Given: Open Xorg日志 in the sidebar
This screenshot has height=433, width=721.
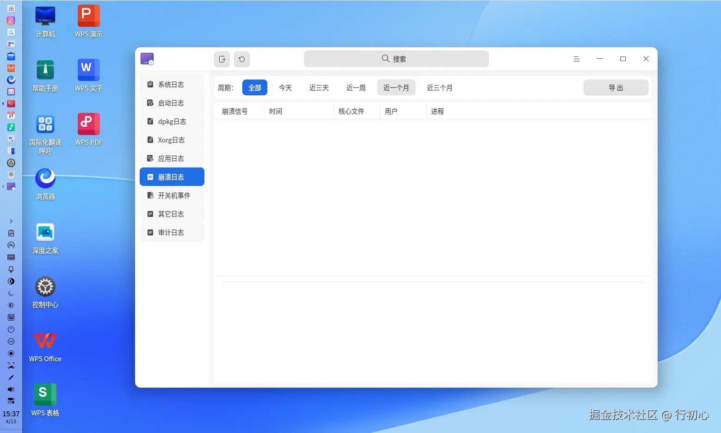Looking at the screenshot, I should click(172, 140).
